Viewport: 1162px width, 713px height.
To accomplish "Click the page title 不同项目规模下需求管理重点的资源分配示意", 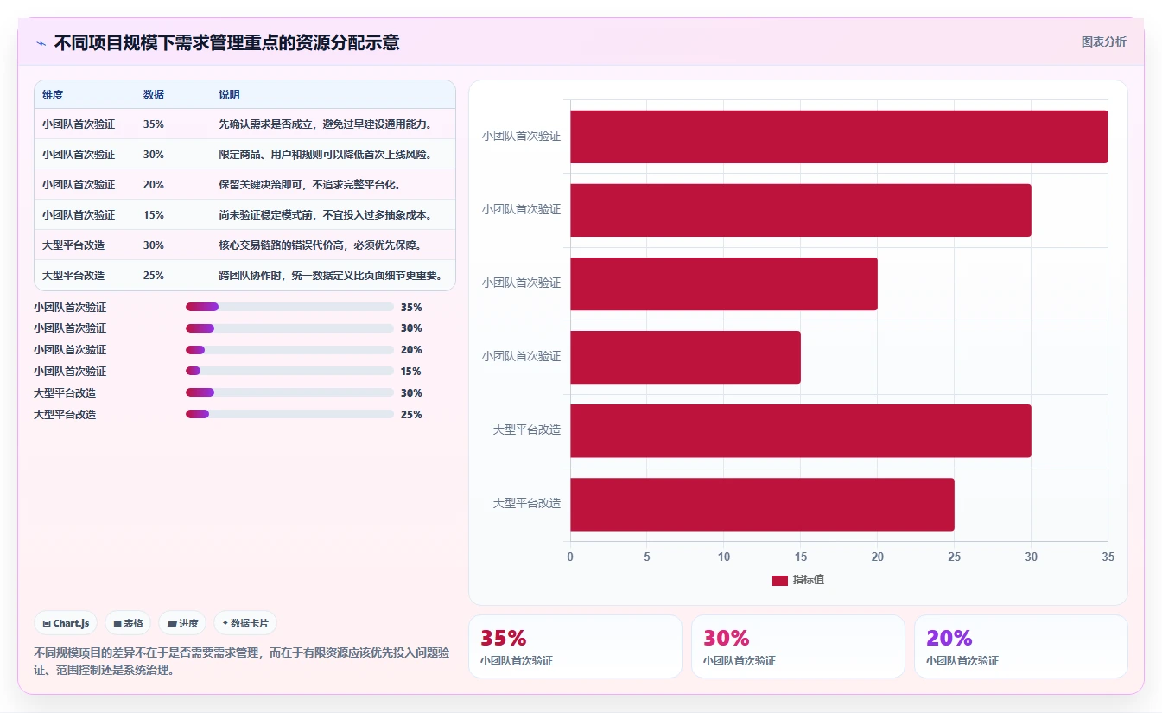I will pyautogui.click(x=226, y=42).
